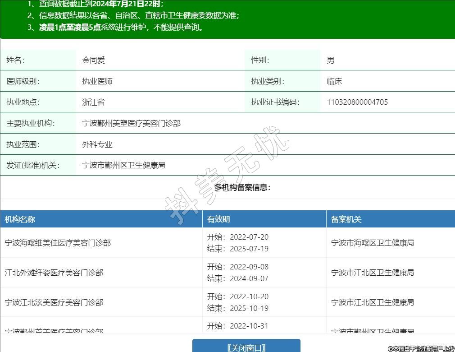Click the practice location value 浙江省
The width and height of the screenshot is (455, 352).
coord(93,102)
